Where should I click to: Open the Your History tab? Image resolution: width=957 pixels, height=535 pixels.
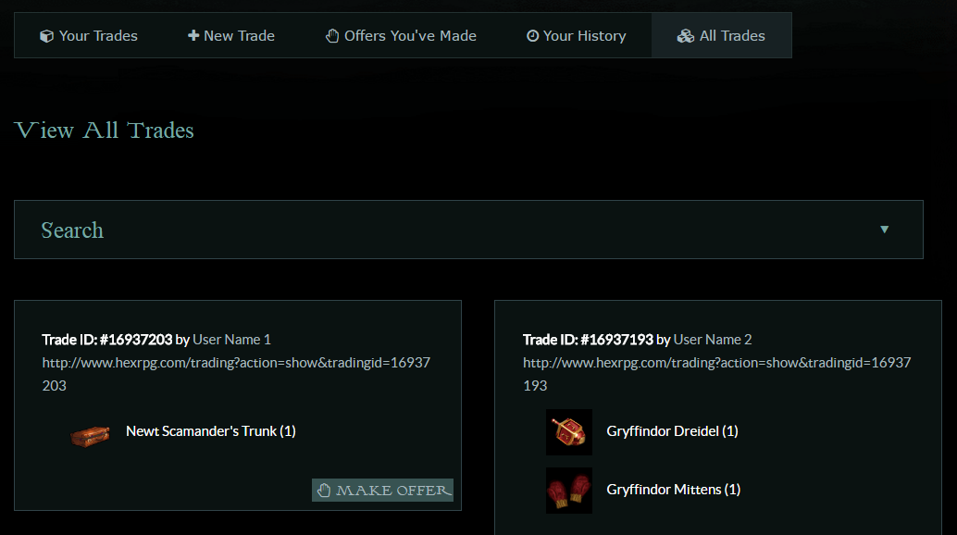(577, 36)
